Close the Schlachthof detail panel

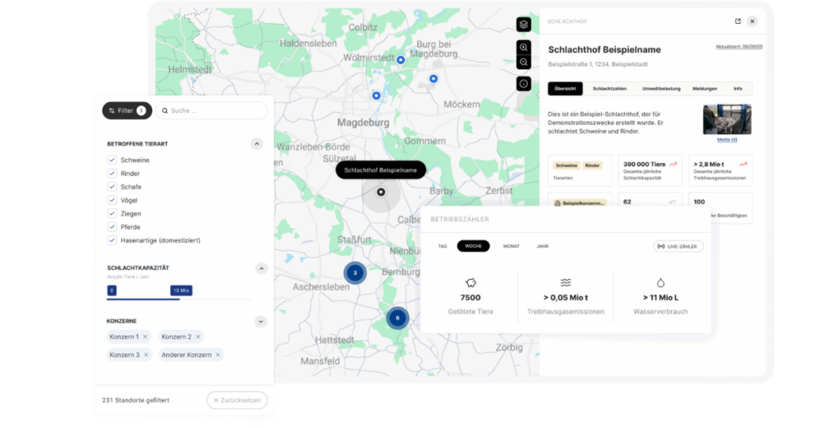coord(752,21)
